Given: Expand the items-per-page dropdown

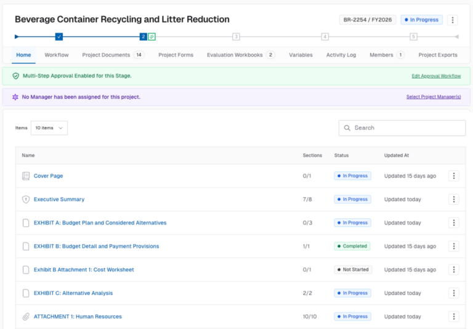Looking at the screenshot, I should [49, 128].
